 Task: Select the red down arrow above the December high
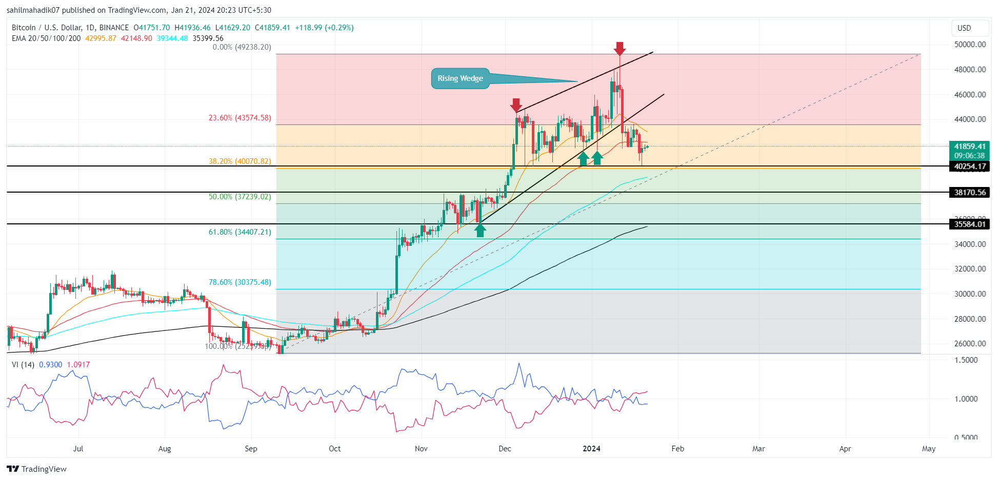pyautogui.click(x=516, y=105)
